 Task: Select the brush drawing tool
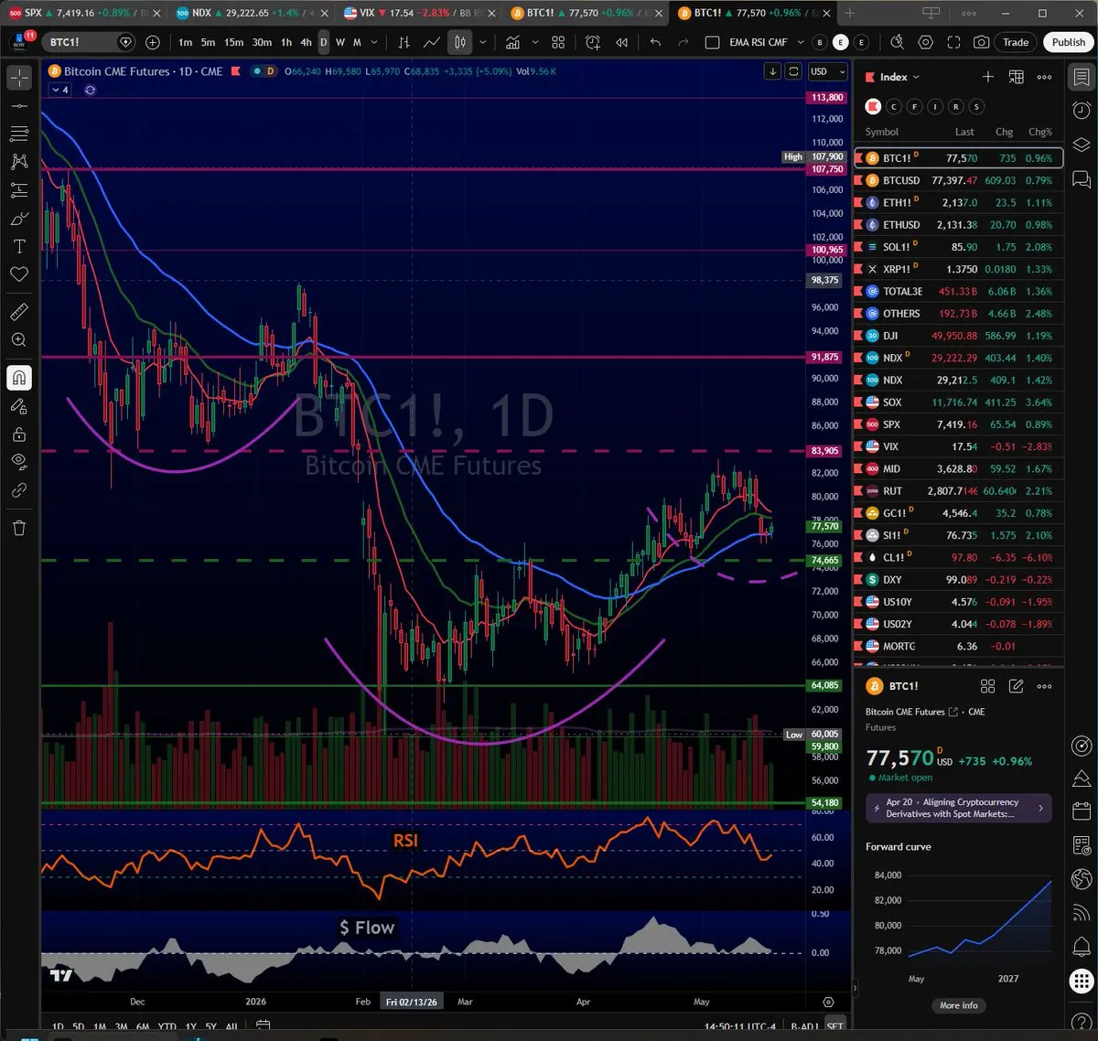pyautogui.click(x=19, y=219)
